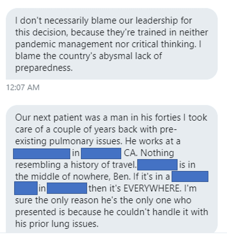The height and width of the screenshot is (235, 227).
Task: Click the redacted box after 'He works at a'
Action: (42, 154)
